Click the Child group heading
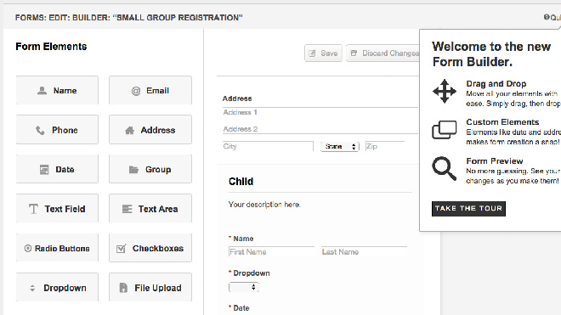Image resolution: width=561 pixels, height=315 pixels. click(241, 182)
